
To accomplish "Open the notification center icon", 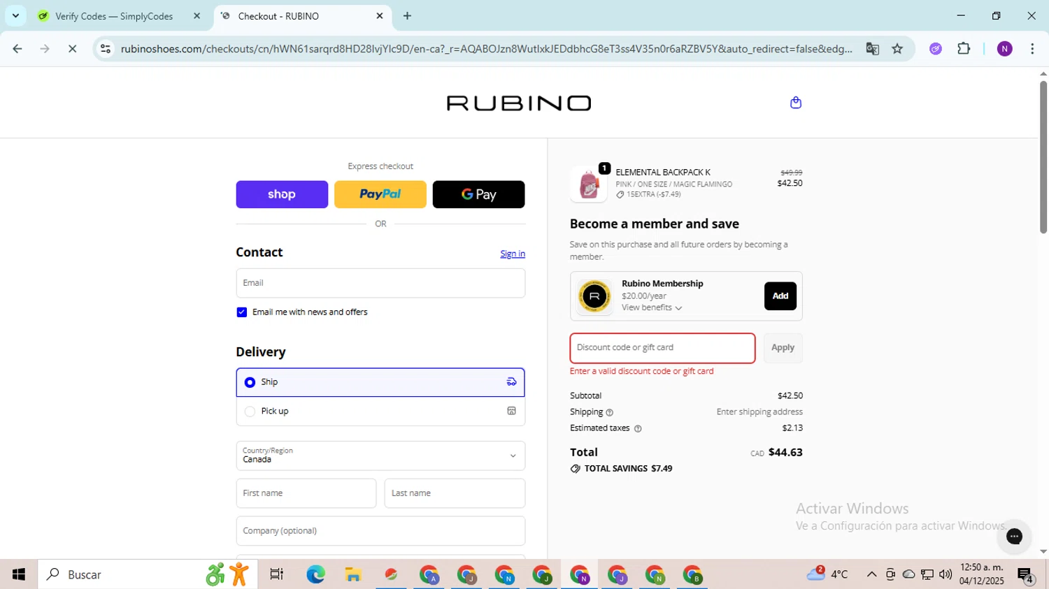I will click(1026, 575).
